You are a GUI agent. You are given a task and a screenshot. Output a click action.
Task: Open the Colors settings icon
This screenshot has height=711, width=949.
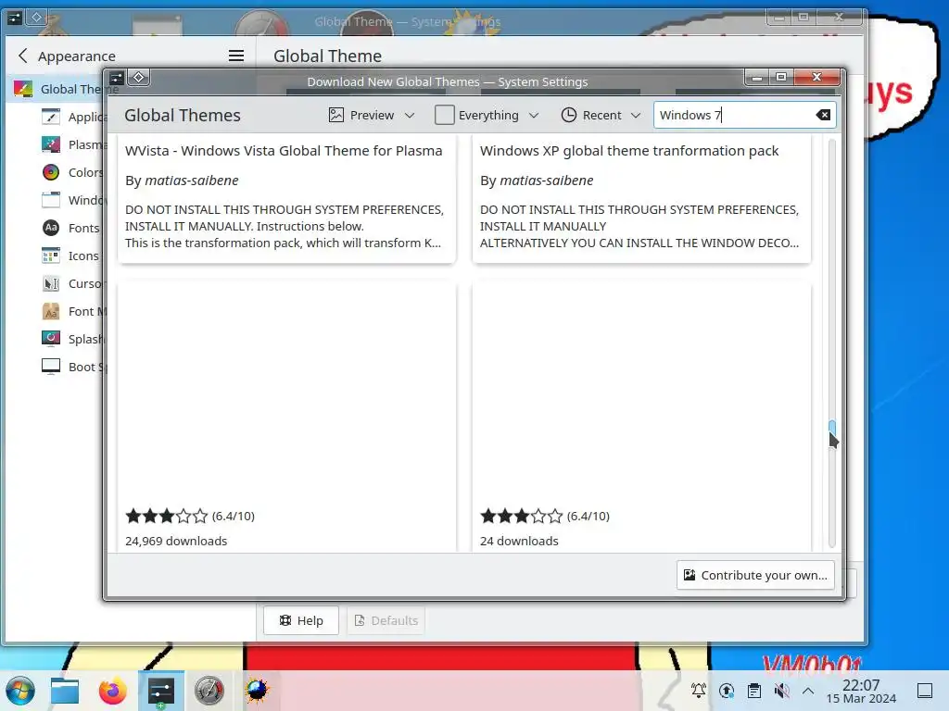[51, 172]
